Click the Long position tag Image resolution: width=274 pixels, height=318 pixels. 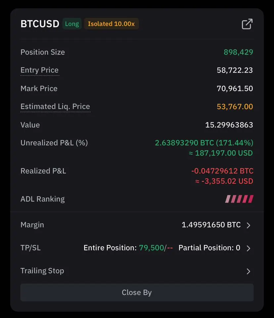click(x=72, y=24)
